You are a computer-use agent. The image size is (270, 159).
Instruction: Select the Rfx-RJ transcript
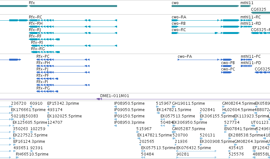click(73, 33)
